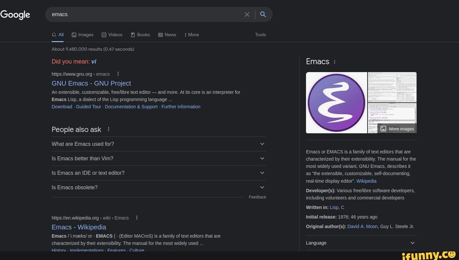Viewport: 459px width, 260px height.
Task: Clear the search box with X icon
Action: click(x=247, y=14)
